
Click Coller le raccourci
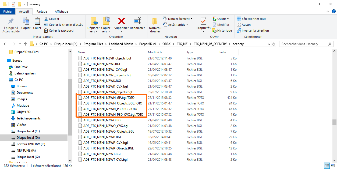59,31
